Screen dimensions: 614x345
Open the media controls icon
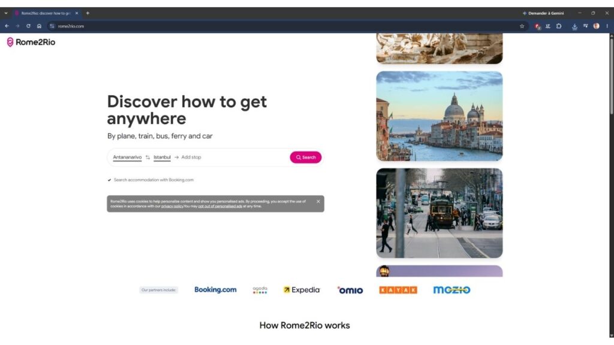(585, 26)
